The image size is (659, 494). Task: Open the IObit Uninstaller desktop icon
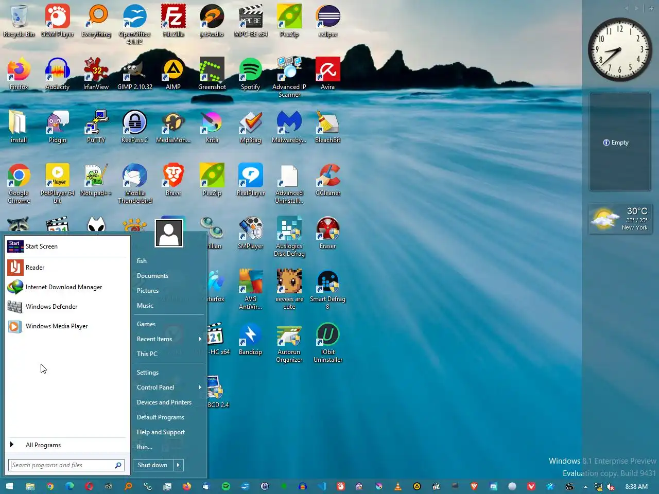[328, 342]
